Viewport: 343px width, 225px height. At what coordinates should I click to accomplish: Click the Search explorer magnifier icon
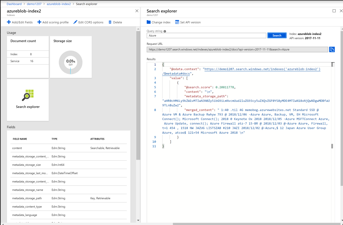click(x=28, y=95)
